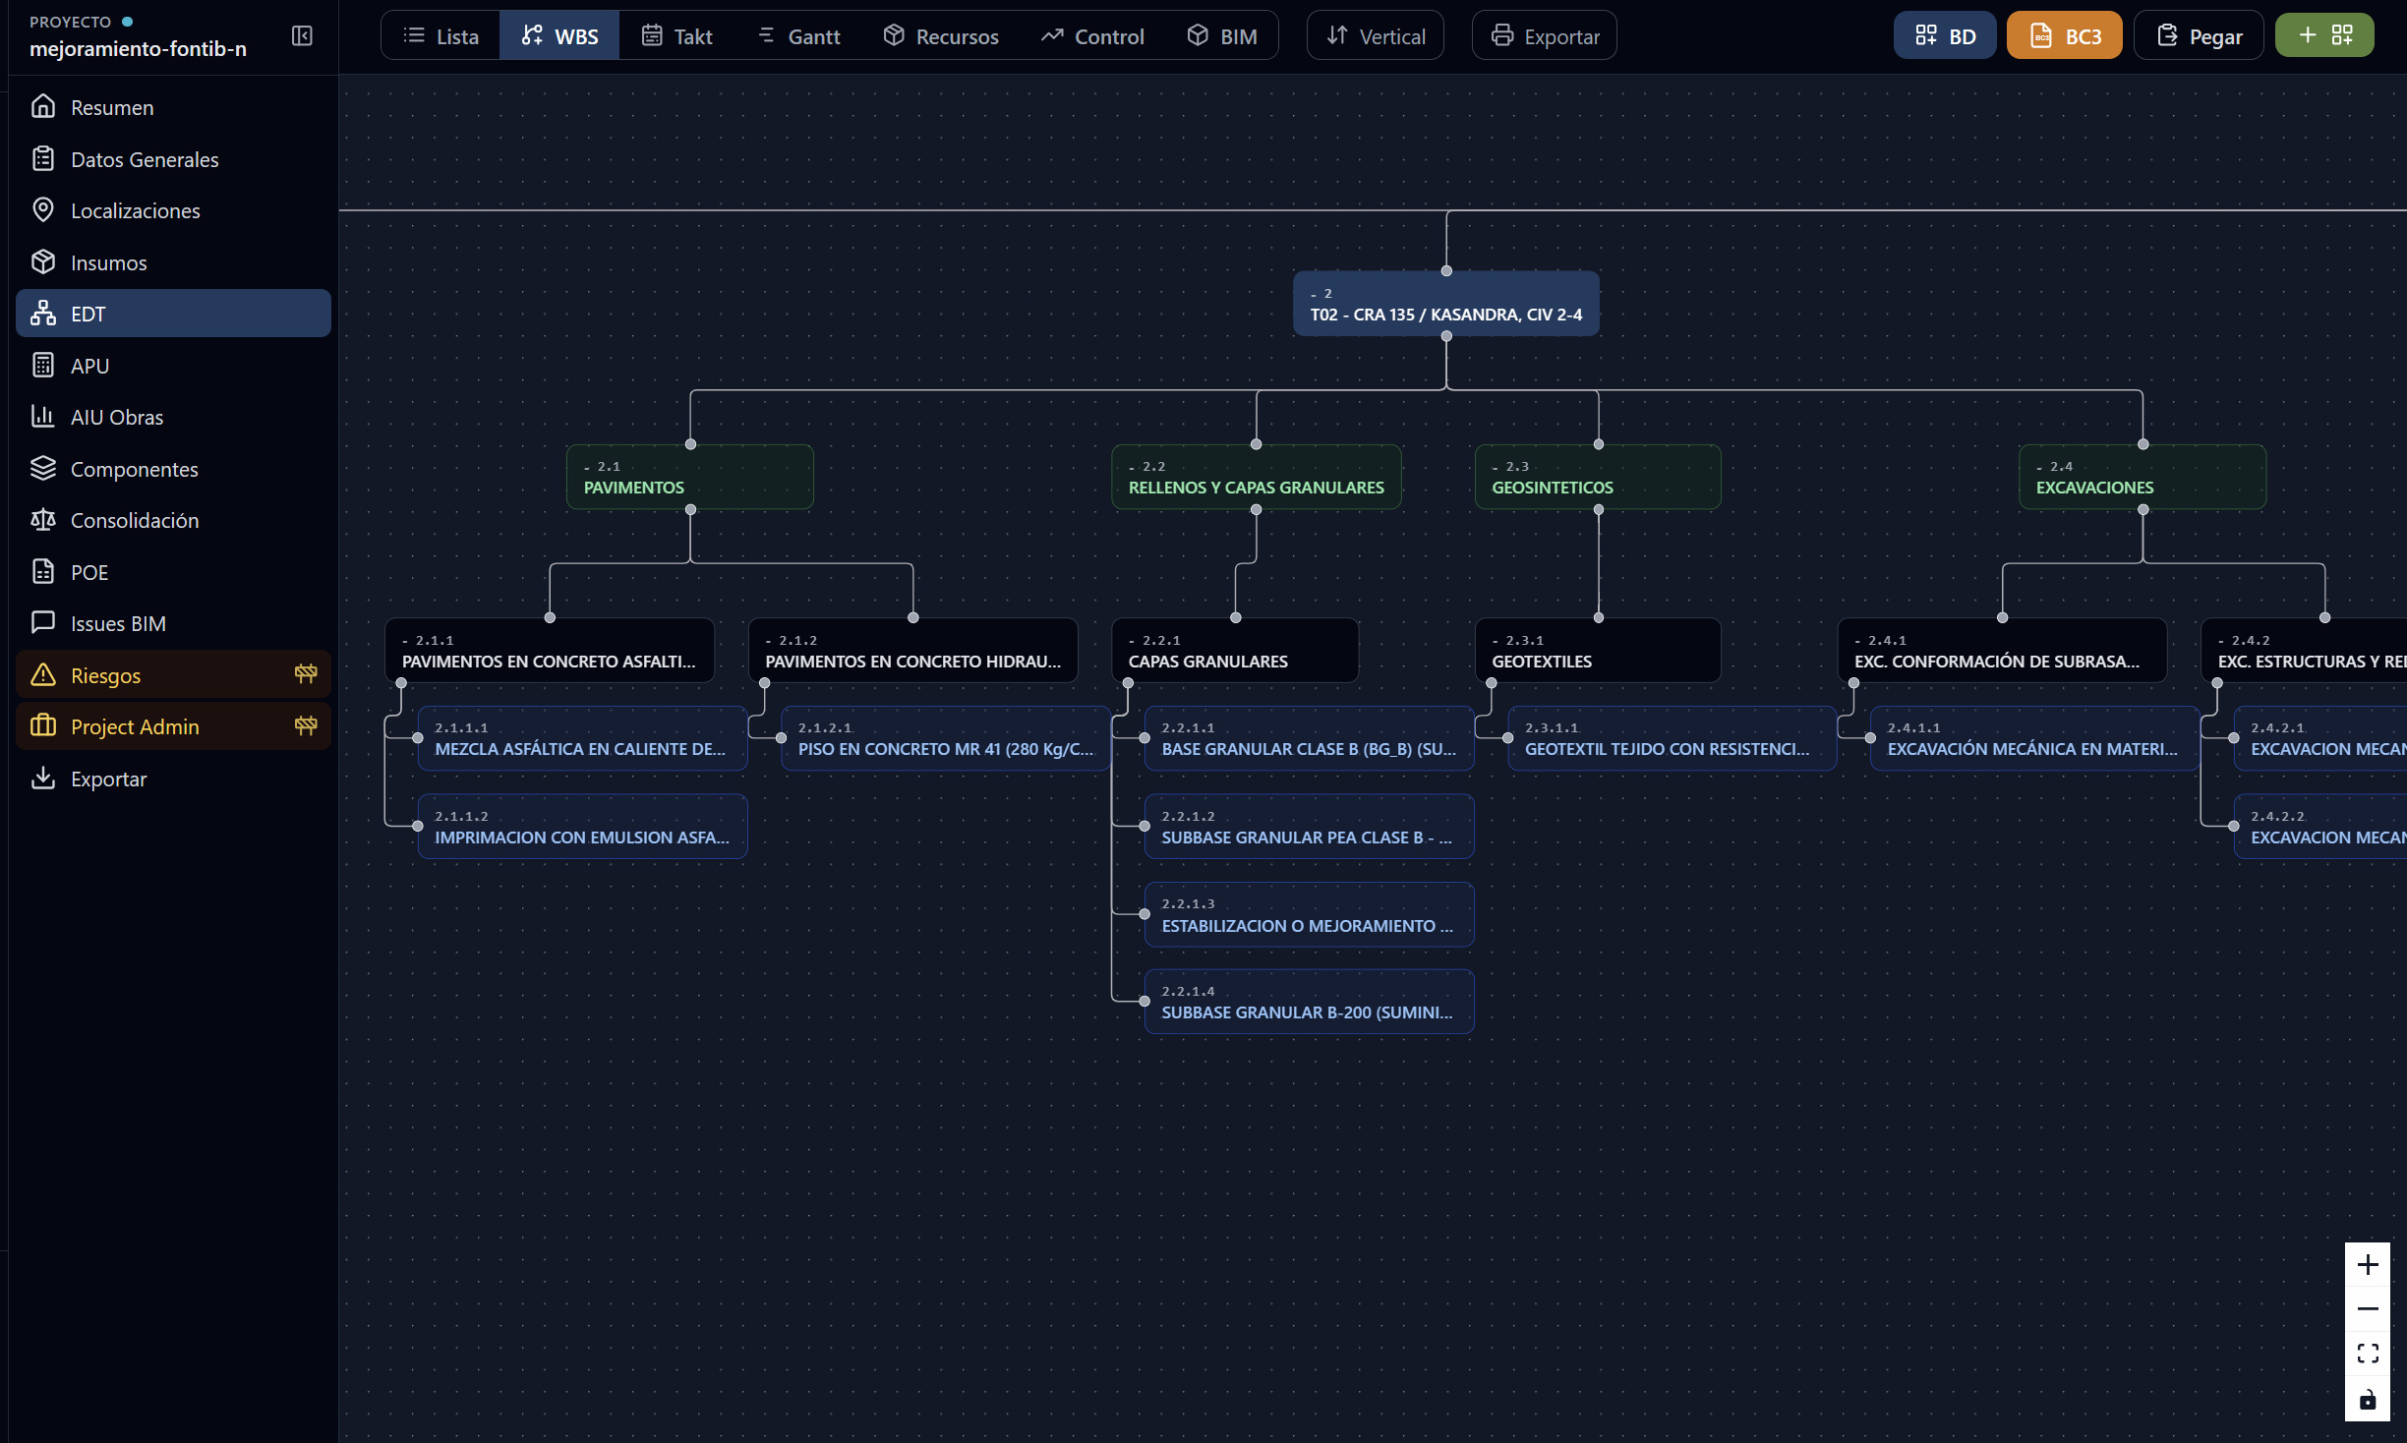Switch to the Takt view tab
Viewport: 2407px width, 1443px height.
tap(676, 36)
